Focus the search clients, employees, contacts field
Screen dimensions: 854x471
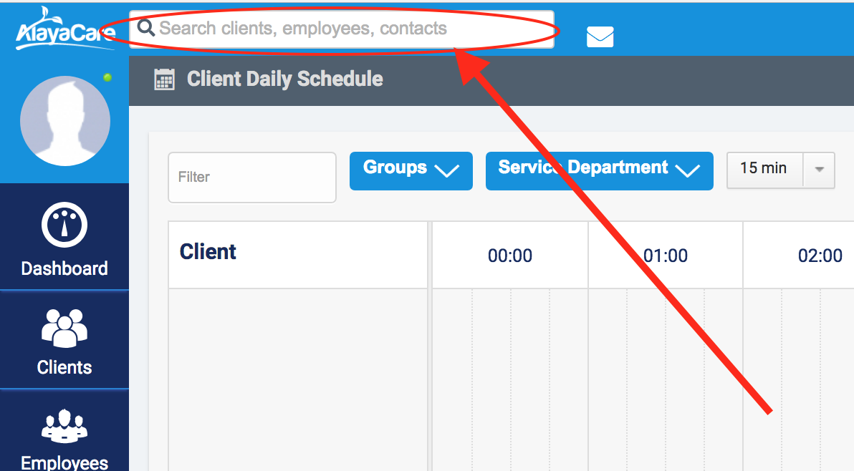(x=344, y=29)
